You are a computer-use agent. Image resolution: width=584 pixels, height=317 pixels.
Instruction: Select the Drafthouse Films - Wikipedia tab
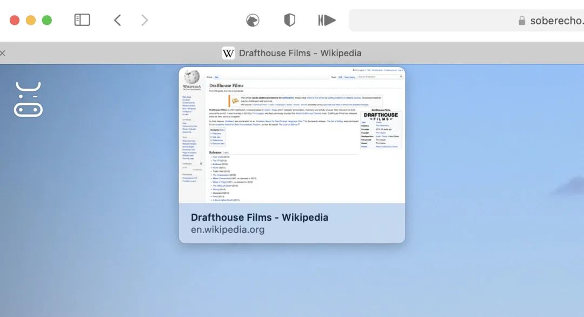coord(292,53)
